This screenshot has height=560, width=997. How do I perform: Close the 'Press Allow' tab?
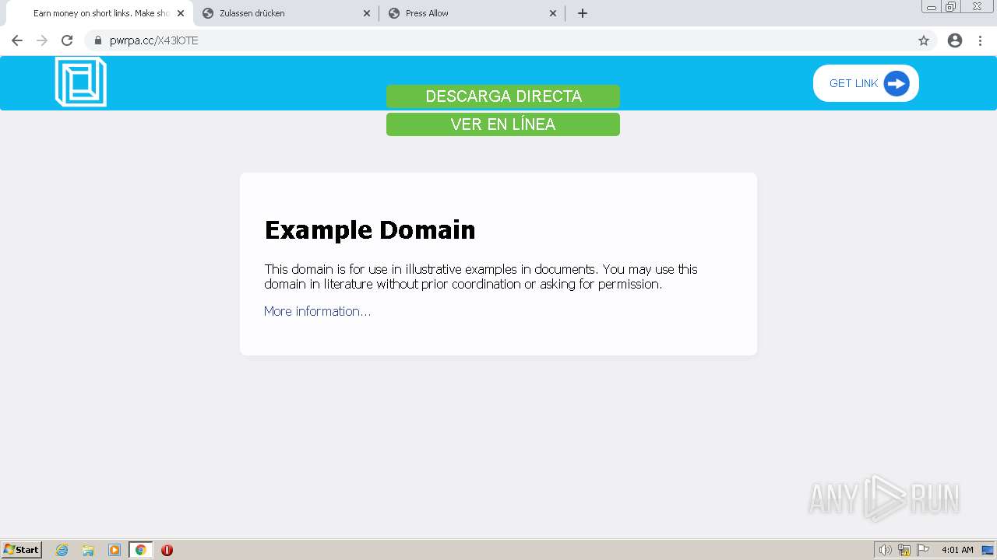553,13
